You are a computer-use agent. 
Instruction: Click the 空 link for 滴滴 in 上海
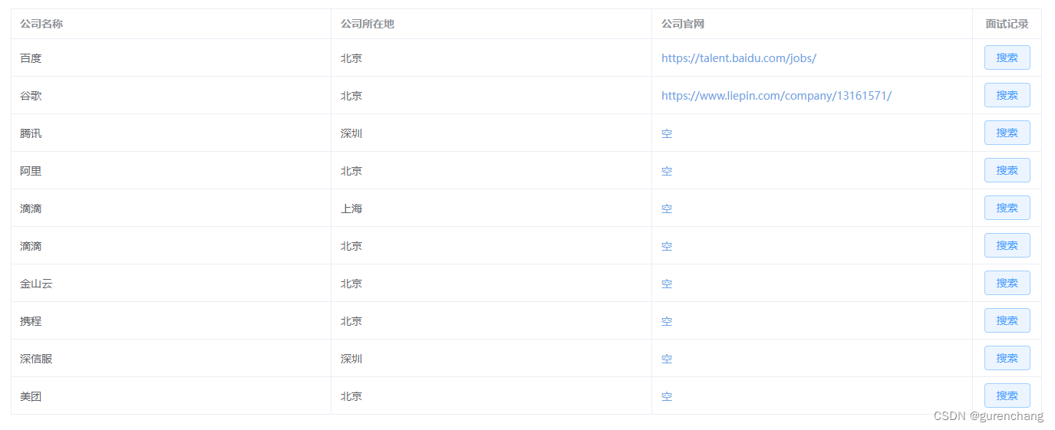point(667,208)
